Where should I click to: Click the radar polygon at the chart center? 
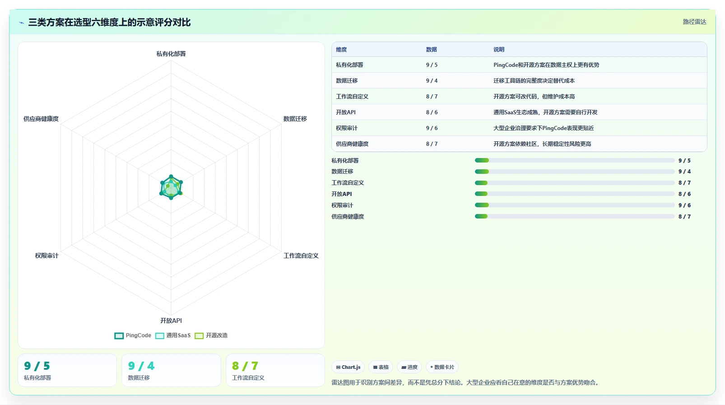pyautogui.click(x=171, y=187)
